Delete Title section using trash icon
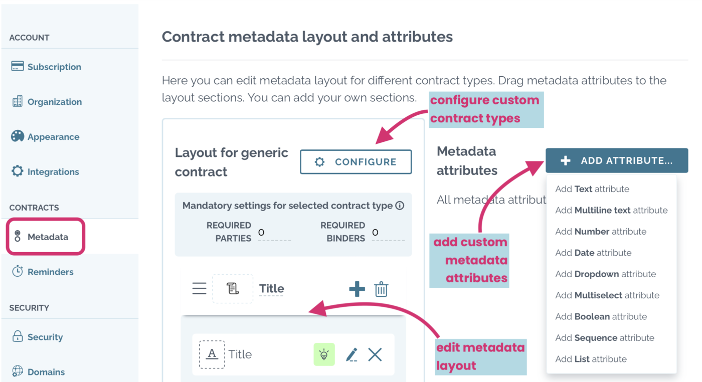This screenshot has width=702, height=382. tap(381, 289)
